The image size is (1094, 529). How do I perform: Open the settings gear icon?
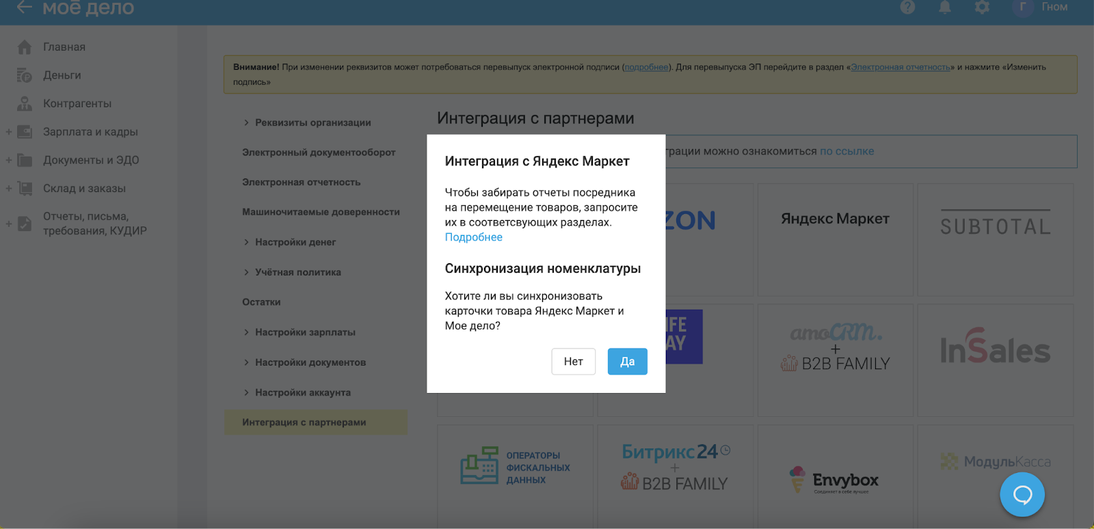coord(983,7)
